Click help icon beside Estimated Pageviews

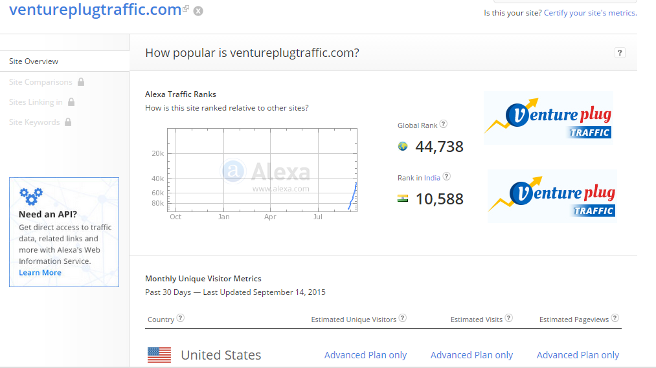click(615, 318)
